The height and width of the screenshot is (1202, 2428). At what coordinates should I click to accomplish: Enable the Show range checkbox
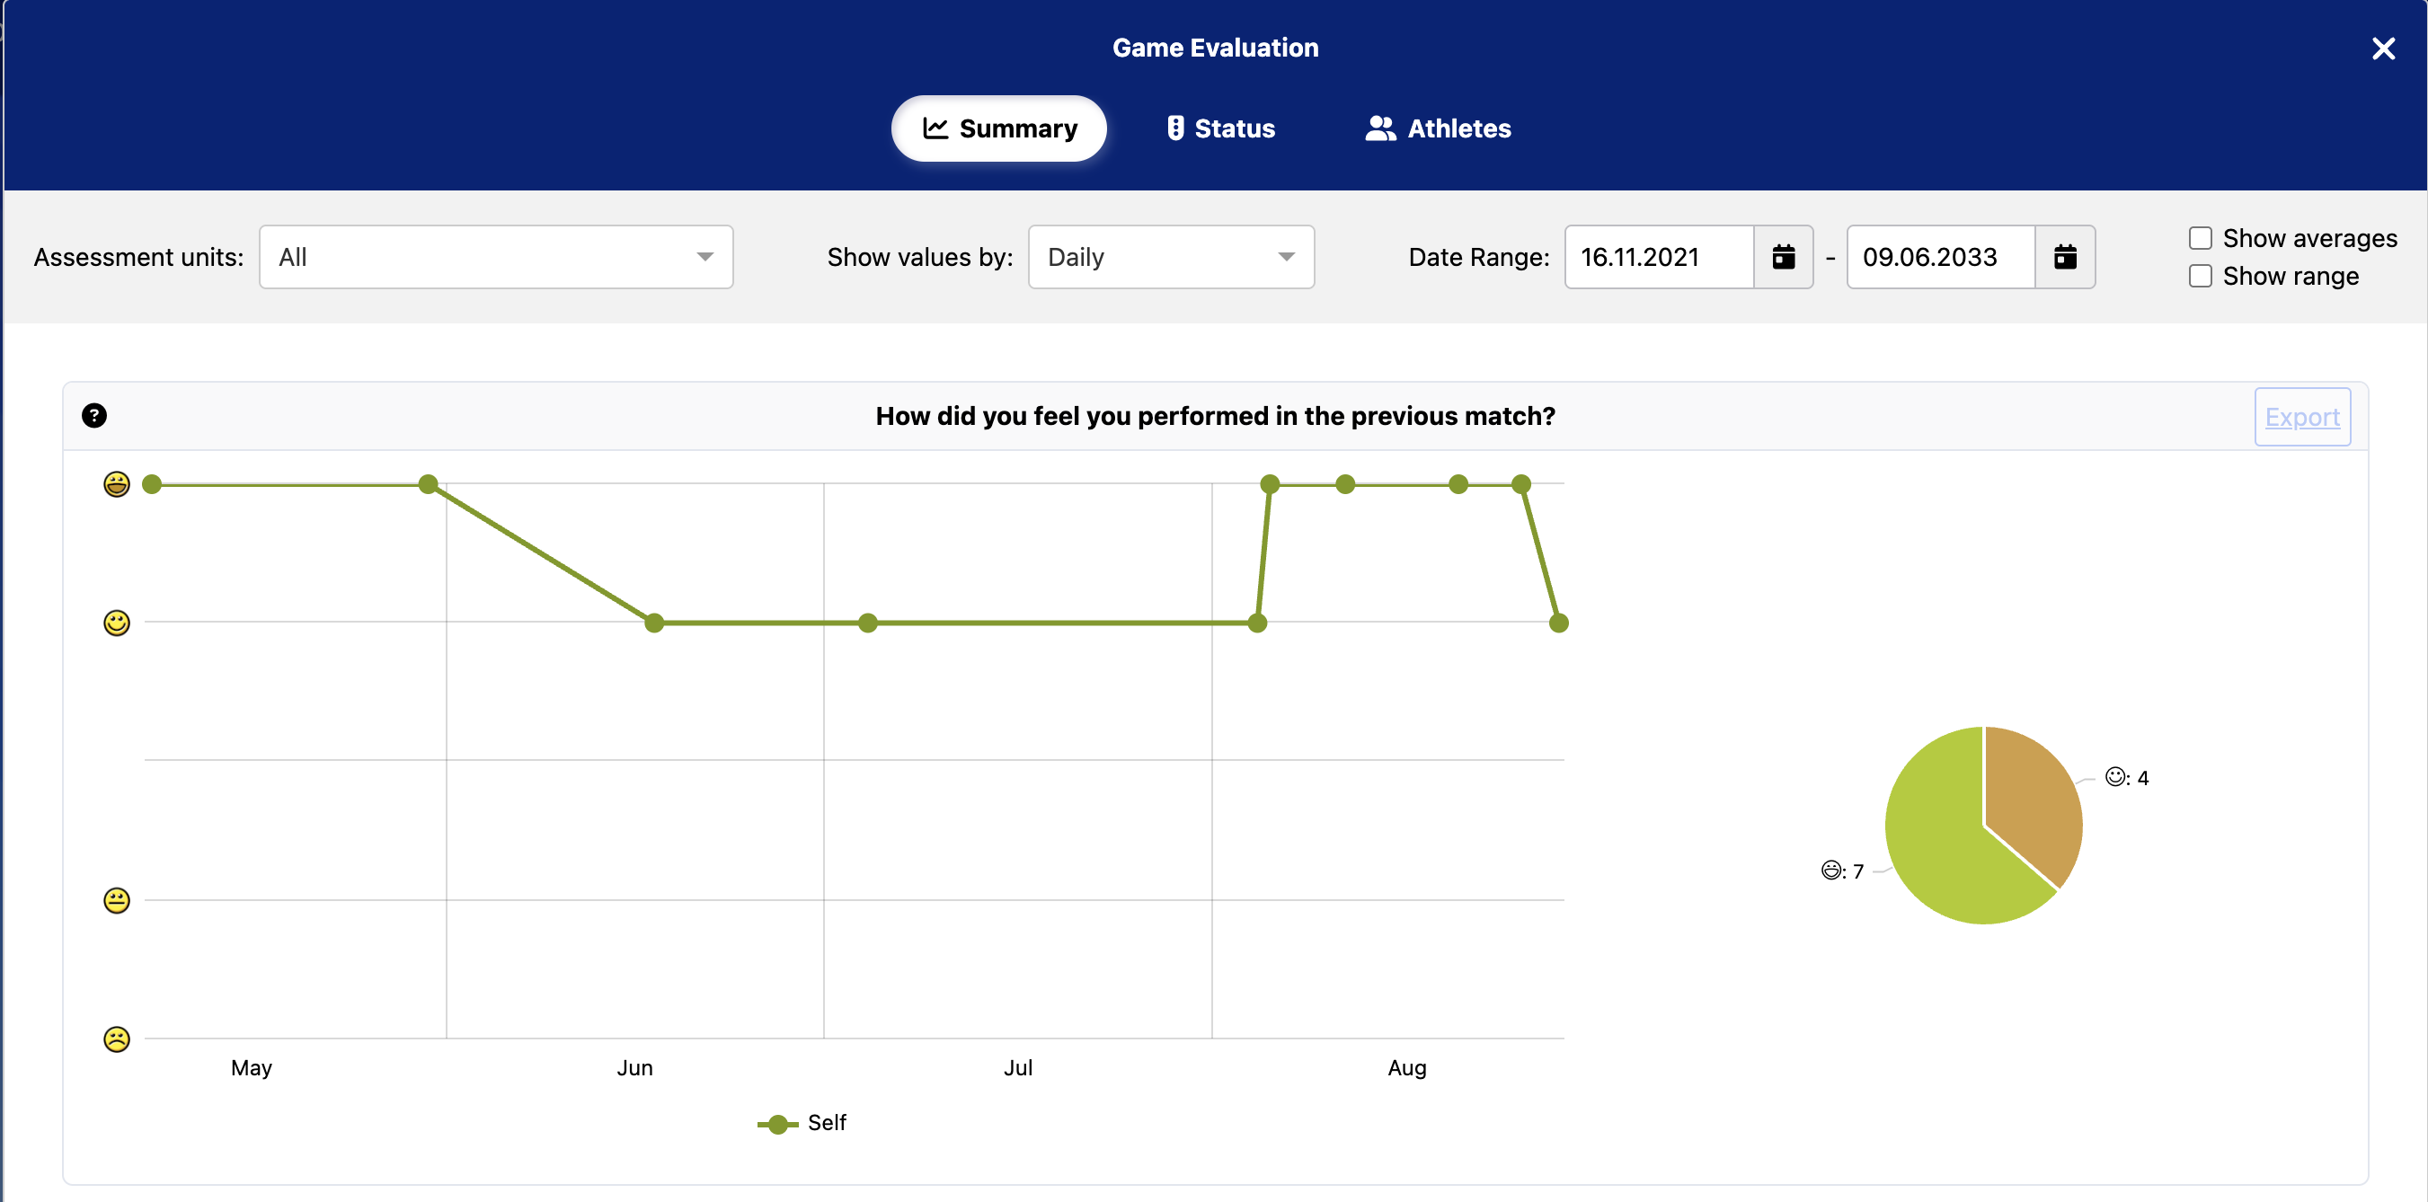[x=2200, y=276]
